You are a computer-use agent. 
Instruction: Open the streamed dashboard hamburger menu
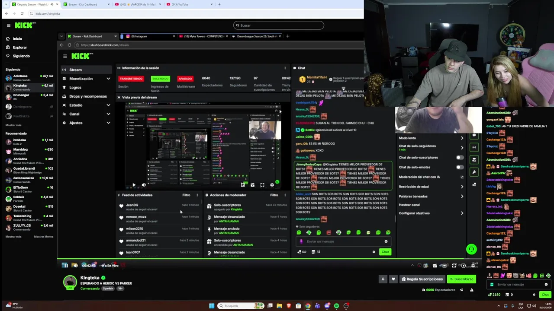tap(65, 56)
